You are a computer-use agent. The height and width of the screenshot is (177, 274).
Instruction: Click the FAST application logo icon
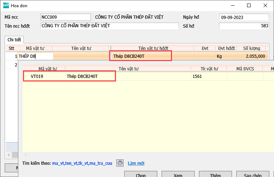tap(6, 5)
